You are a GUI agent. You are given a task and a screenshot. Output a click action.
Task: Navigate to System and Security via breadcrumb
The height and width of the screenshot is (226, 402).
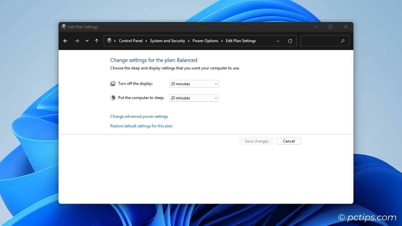[167, 41]
